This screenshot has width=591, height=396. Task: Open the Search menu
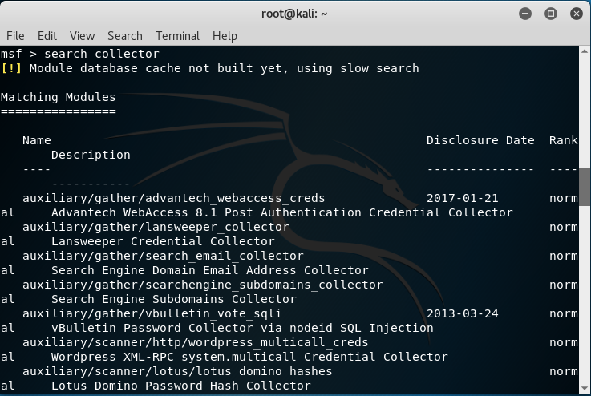(x=125, y=36)
